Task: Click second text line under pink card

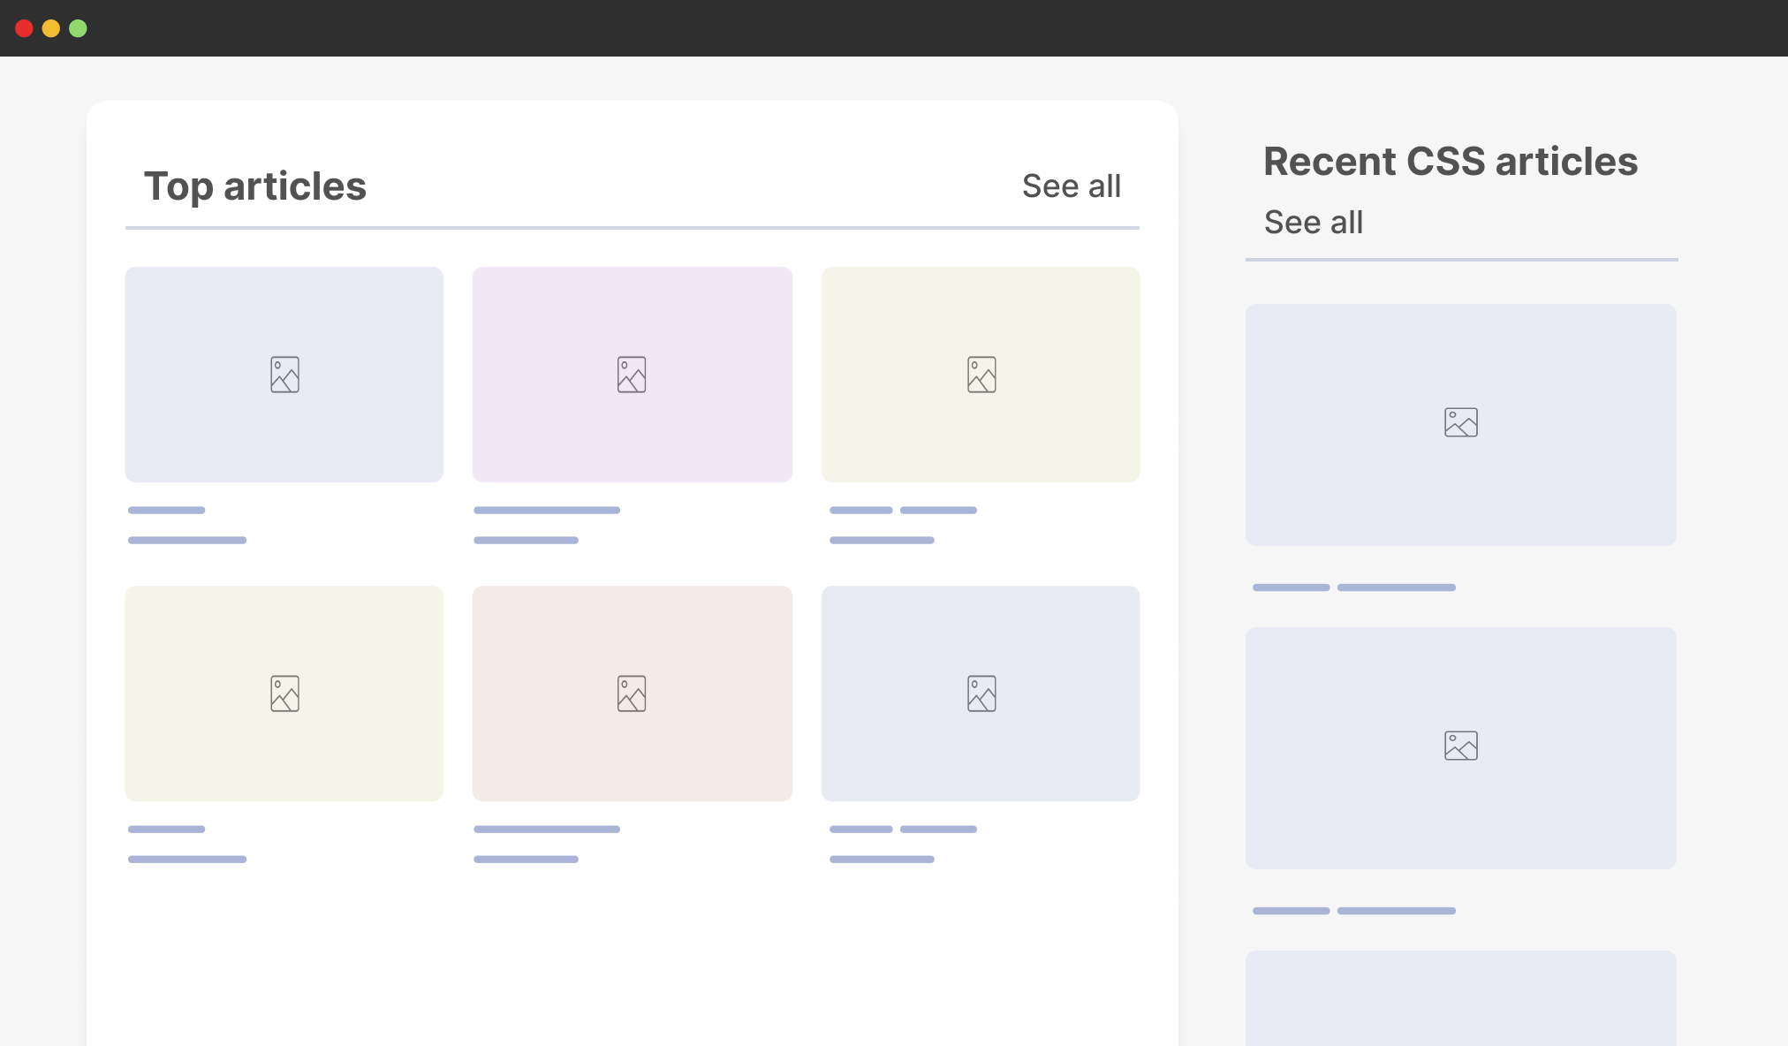Action: 526,859
